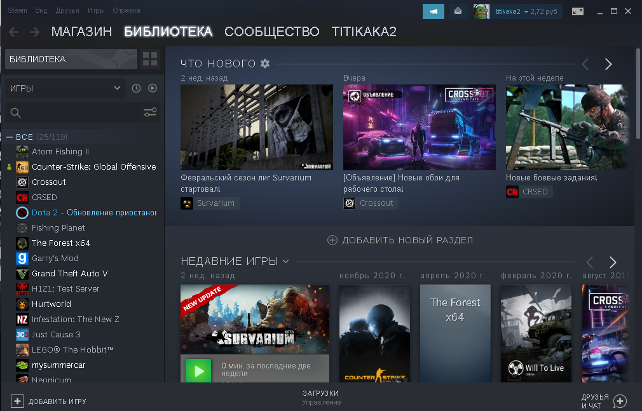The image size is (642, 411).
Task: Show previous What's New items arrow
Action: pyautogui.click(x=585, y=64)
